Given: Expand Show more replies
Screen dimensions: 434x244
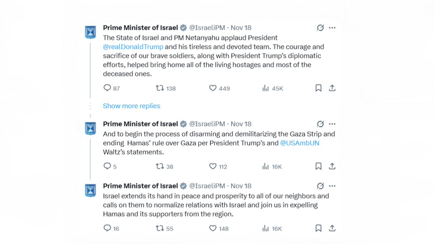Looking at the screenshot, I should (x=131, y=106).
